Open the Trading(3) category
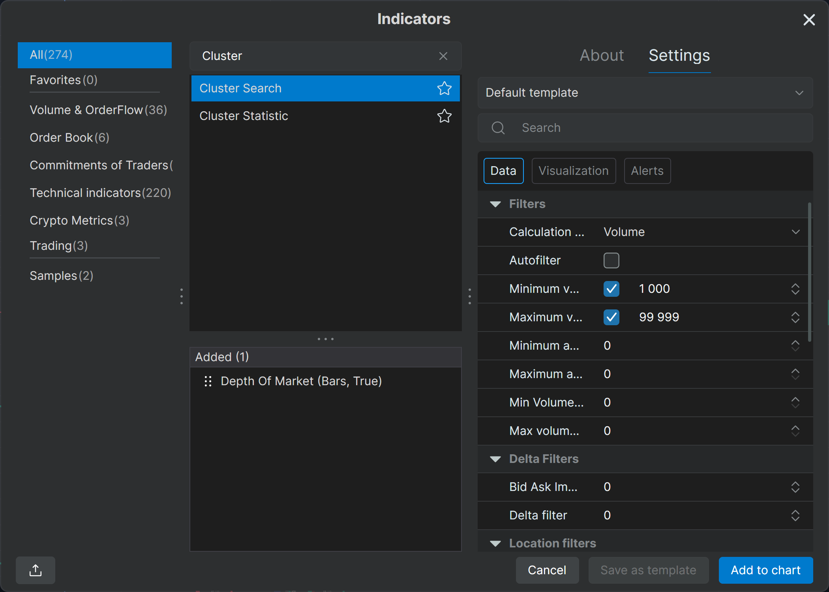This screenshot has height=592, width=829. pos(95,245)
